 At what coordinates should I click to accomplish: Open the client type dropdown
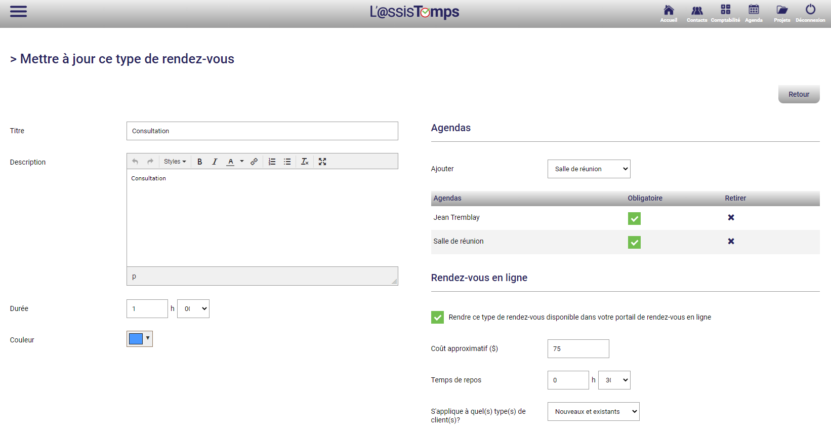click(593, 412)
